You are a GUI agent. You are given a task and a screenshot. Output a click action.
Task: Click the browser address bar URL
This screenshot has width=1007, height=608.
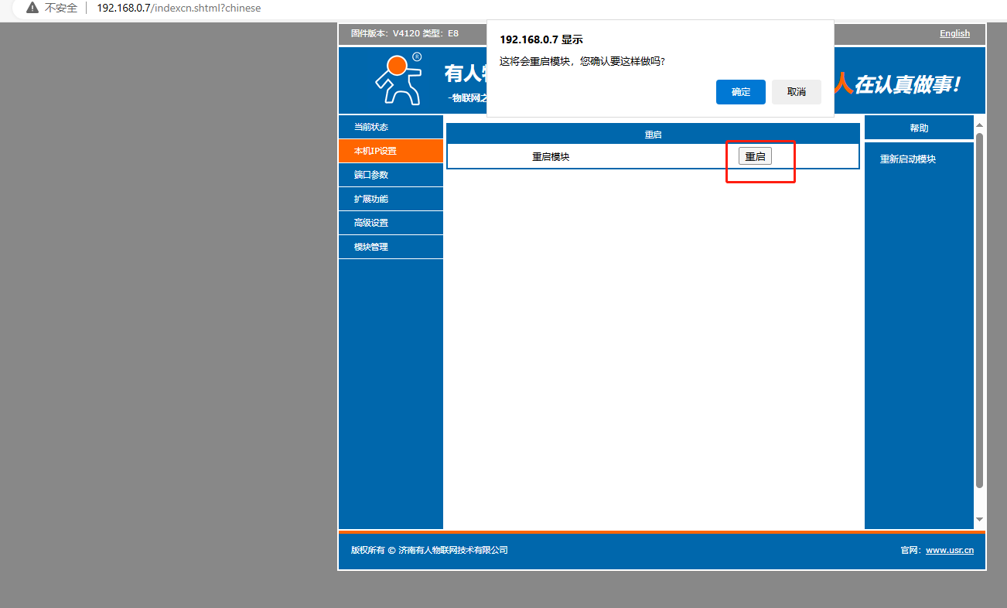click(179, 8)
